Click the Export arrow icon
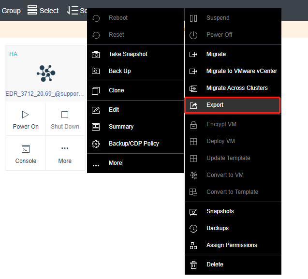Screen dimensions: 308x279 (x=193, y=105)
